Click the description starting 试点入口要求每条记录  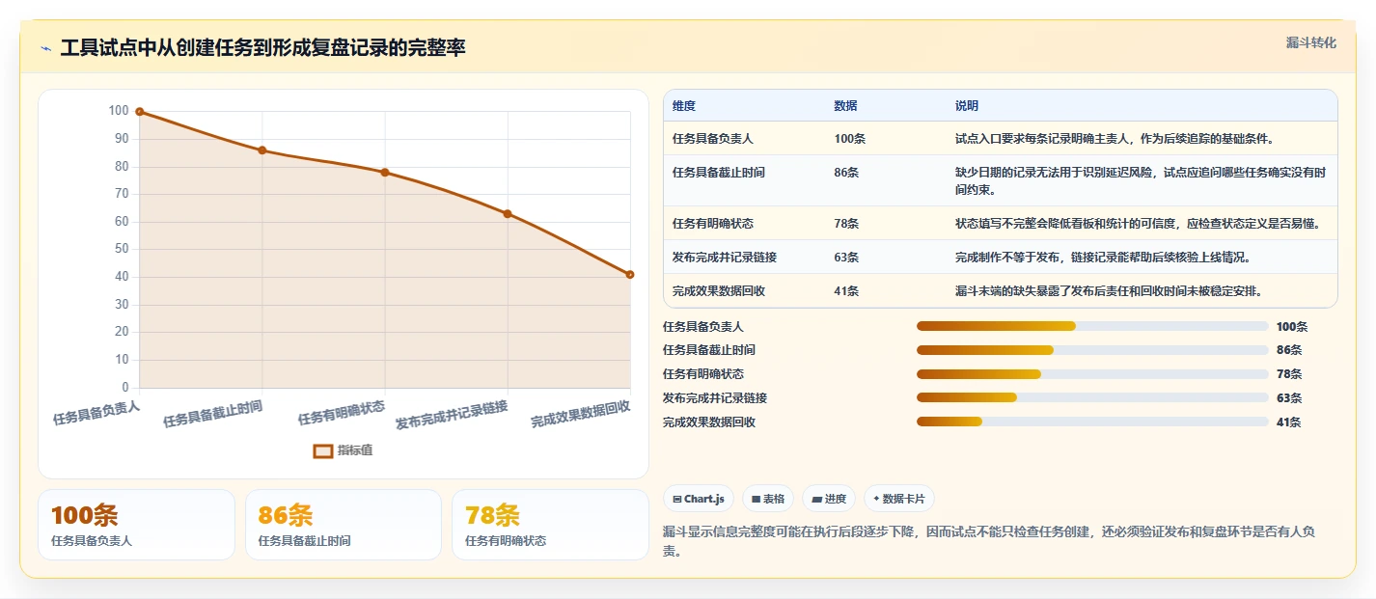(1115, 139)
